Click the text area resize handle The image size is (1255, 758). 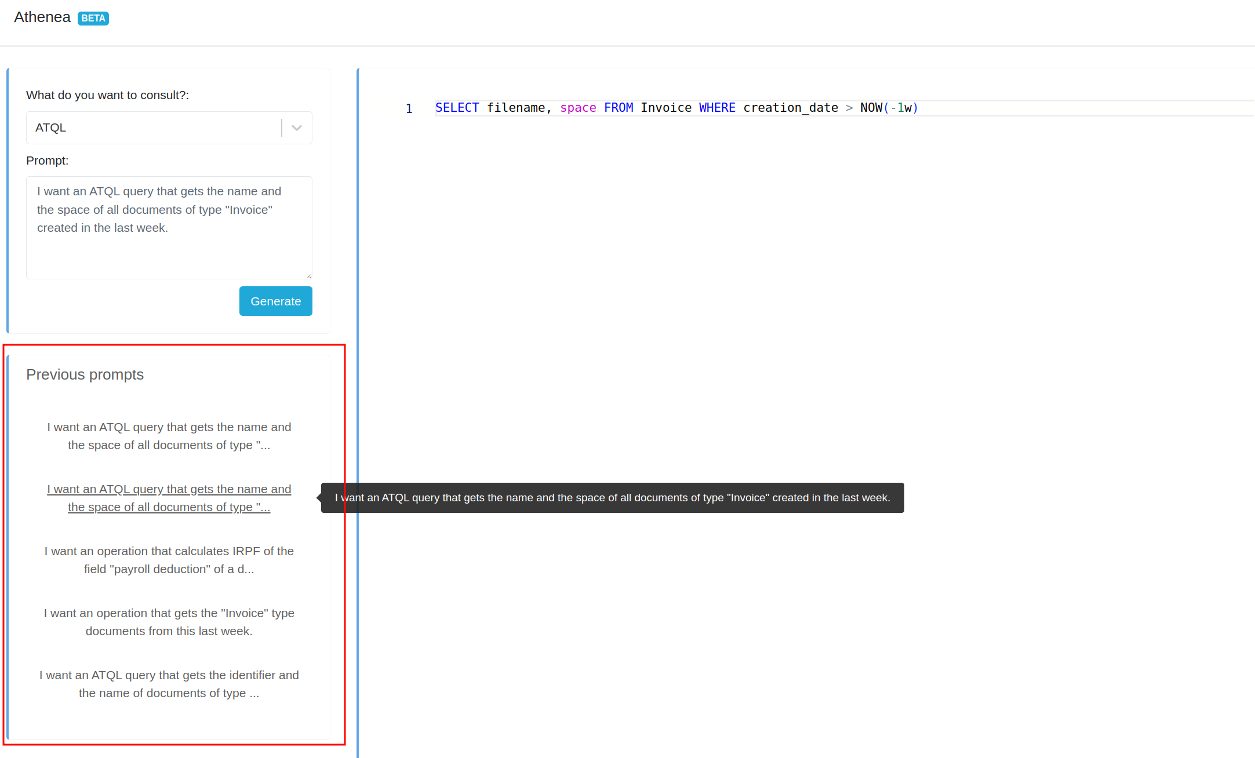(x=309, y=276)
